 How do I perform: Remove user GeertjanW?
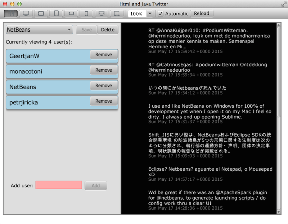tap(104, 55)
